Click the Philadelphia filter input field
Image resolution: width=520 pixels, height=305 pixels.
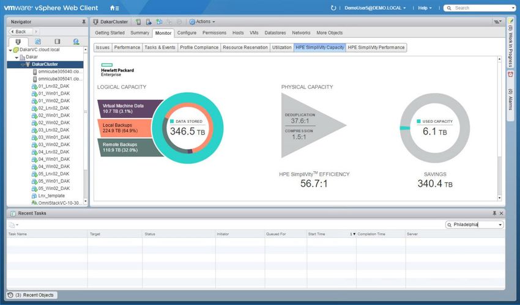tap(474, 225)
